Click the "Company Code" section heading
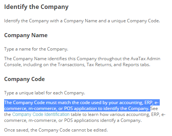This screenshot has height=136, width=172. coord(25,79)
